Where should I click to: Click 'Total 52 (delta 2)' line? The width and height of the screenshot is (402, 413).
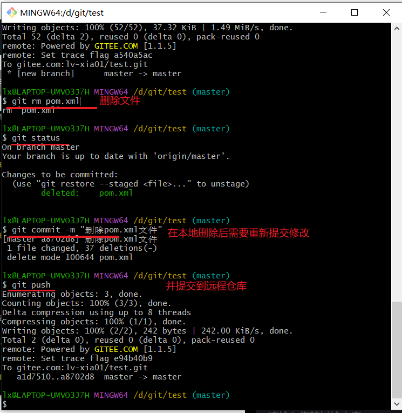pos(131,37)
